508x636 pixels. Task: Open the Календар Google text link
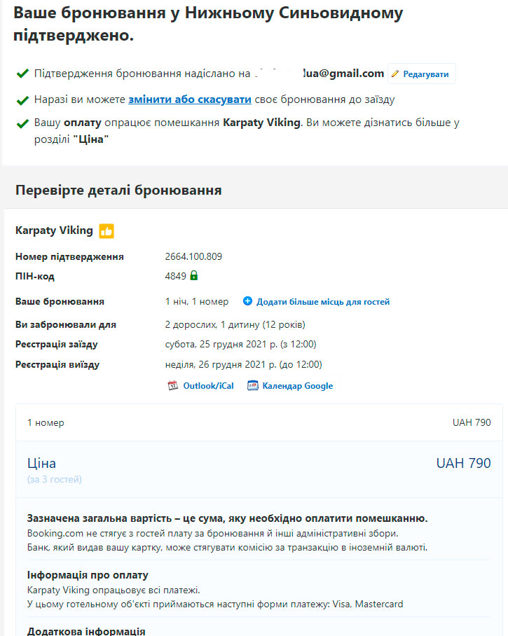coord(297,386)
